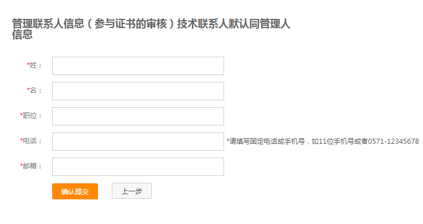Click the red required asterisk before 职位

point(21,115)
